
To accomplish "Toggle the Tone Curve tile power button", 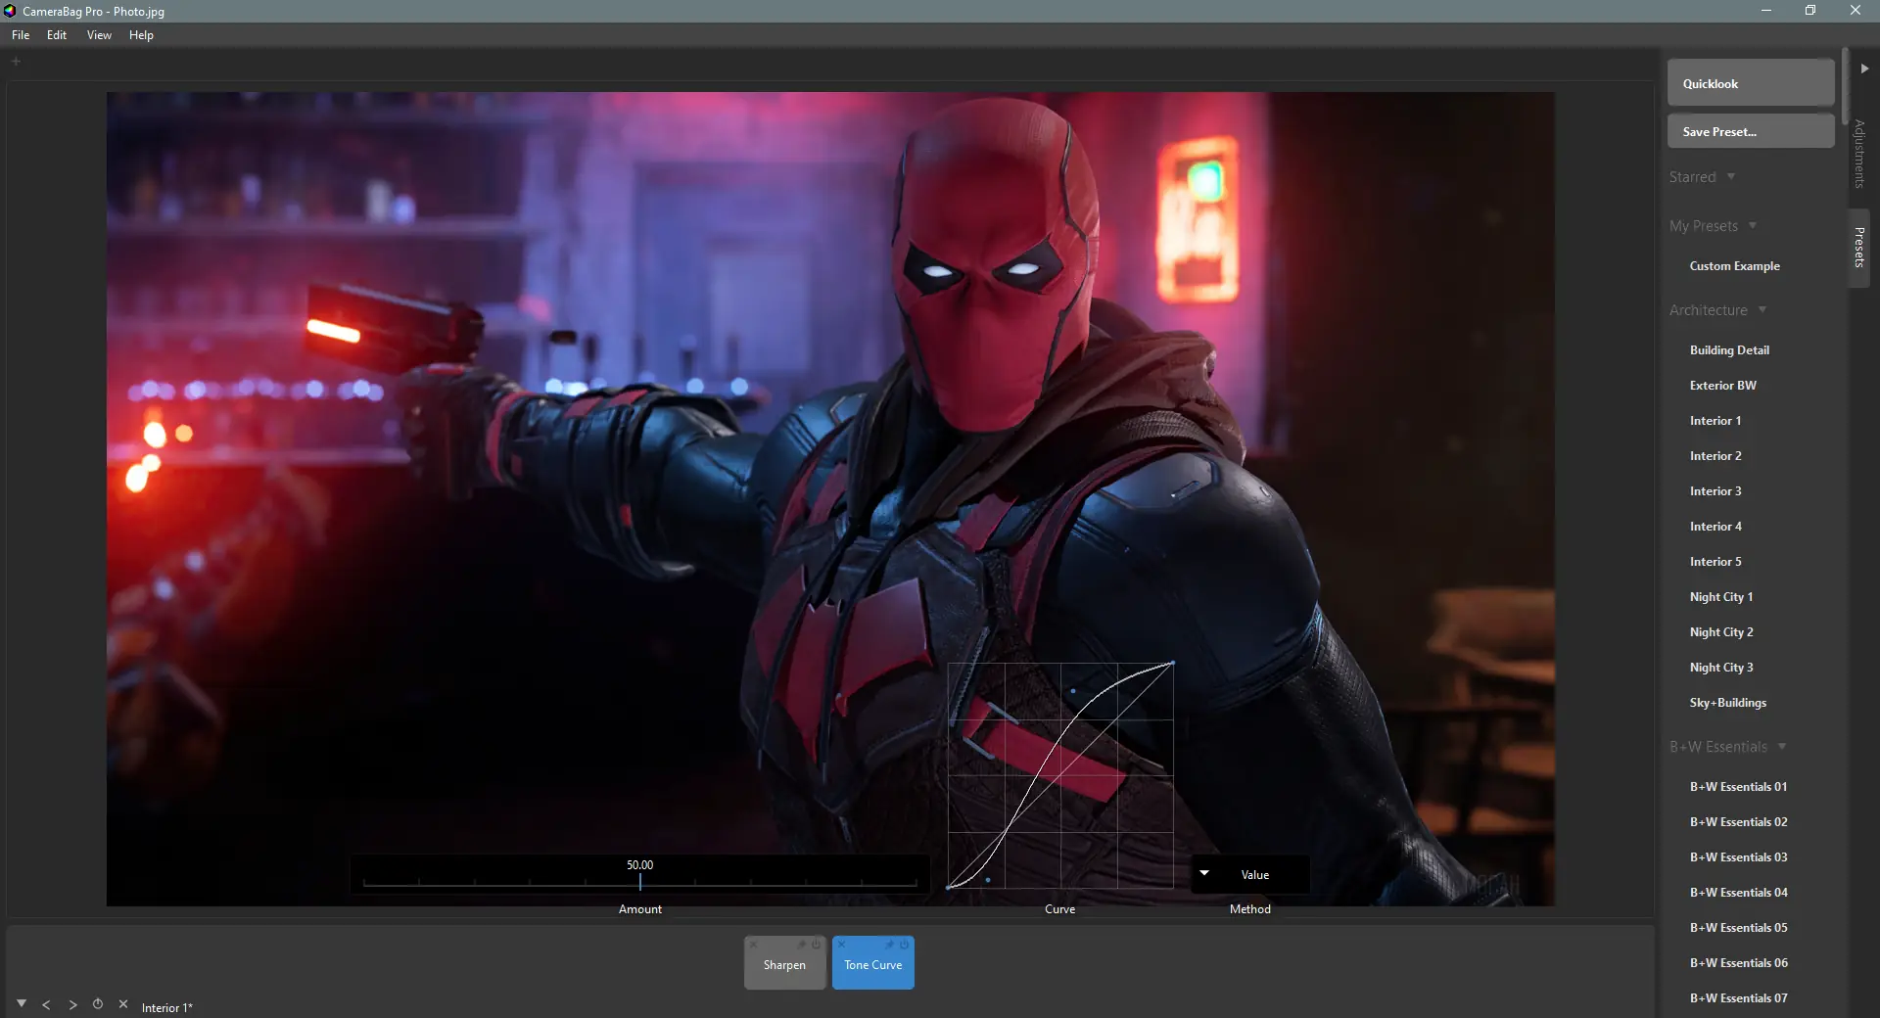I will pos(905,946).
